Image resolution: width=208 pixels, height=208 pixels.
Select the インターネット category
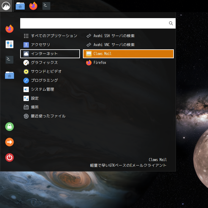[x=50, y=54]
